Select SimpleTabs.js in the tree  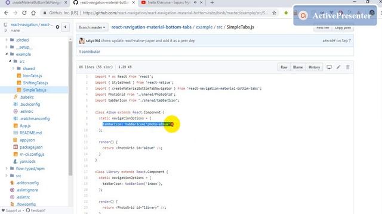tap(35, 90)
